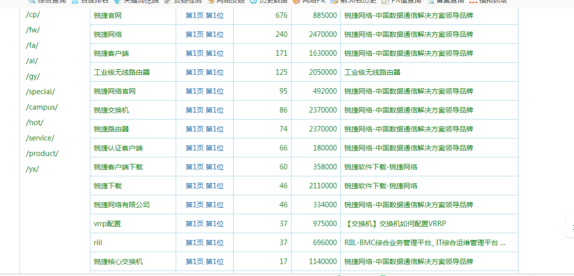Click 第1页 第1位 rank for 锐捷网络 row
Viewport: 574px width, 276px height.
tap(205, 34)
